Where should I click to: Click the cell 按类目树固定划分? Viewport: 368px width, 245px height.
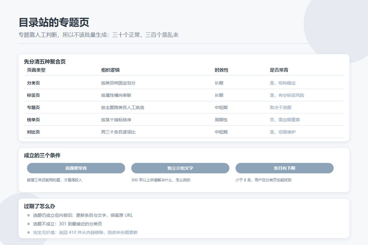pyautogui.click(x=118, y=83)
